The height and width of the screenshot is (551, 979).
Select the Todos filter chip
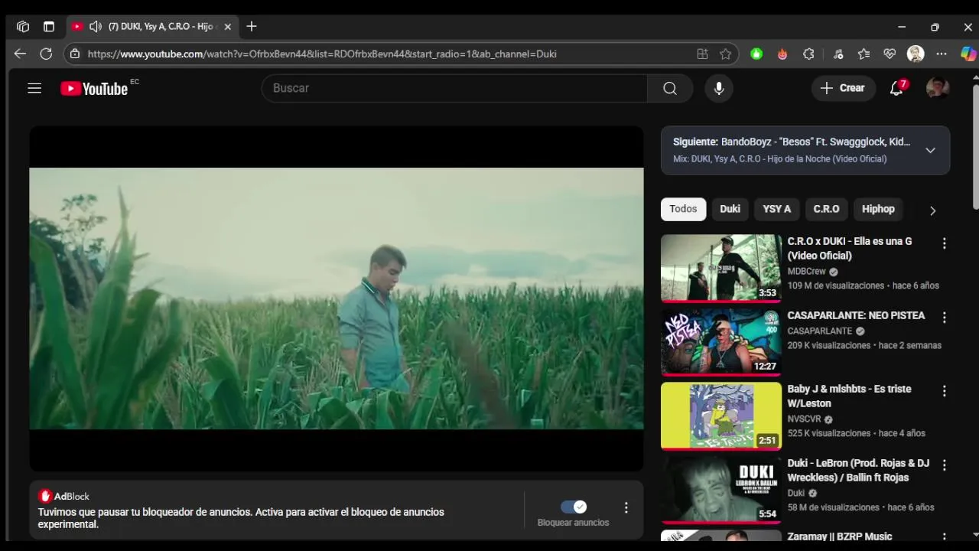click(x=683, y=209)
